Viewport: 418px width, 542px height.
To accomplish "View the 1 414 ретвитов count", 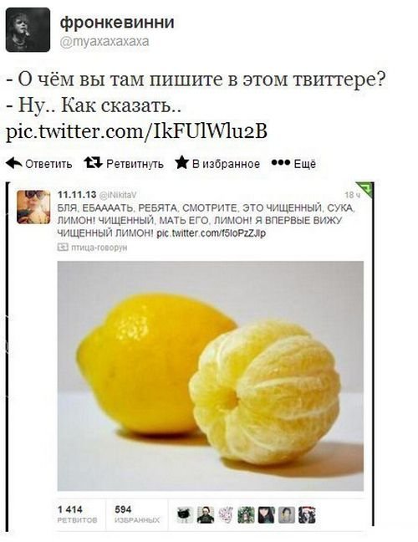I will pyautogui.click(x=78, y=514).
